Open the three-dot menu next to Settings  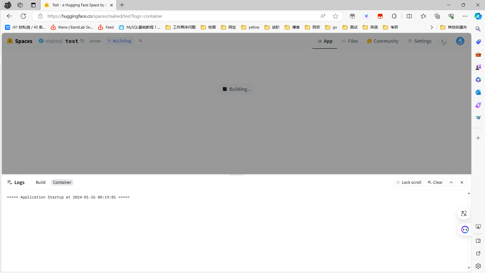coord(443,41)
